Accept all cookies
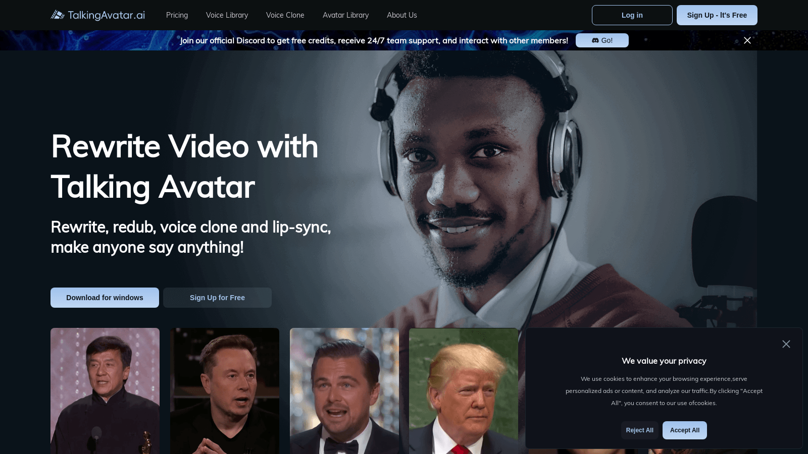 click(684, 430)
